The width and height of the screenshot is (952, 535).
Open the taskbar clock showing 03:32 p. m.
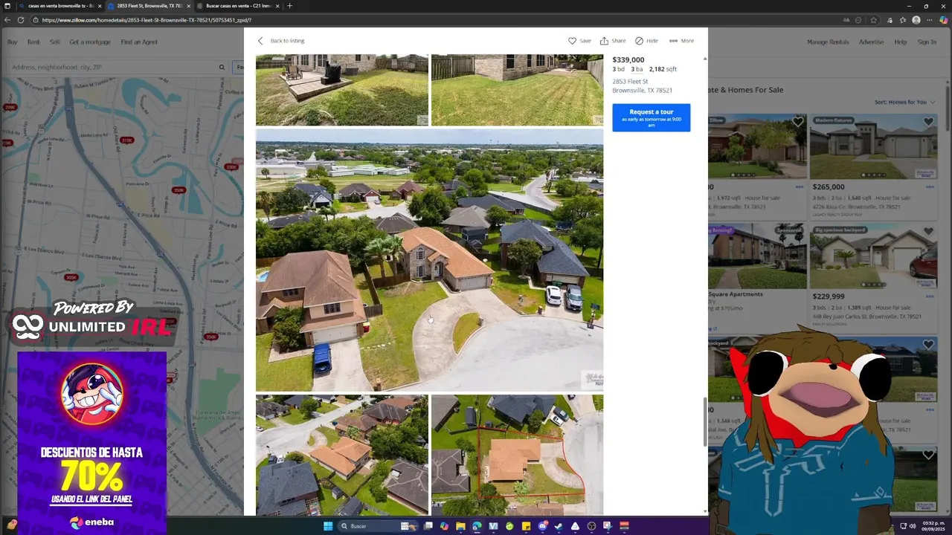[x=935, y=526]
